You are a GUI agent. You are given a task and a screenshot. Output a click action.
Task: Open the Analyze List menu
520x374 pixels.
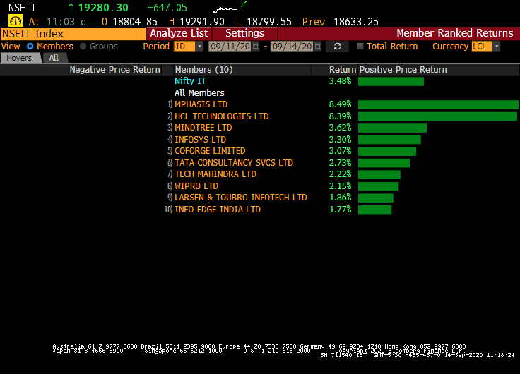point(179,33)
